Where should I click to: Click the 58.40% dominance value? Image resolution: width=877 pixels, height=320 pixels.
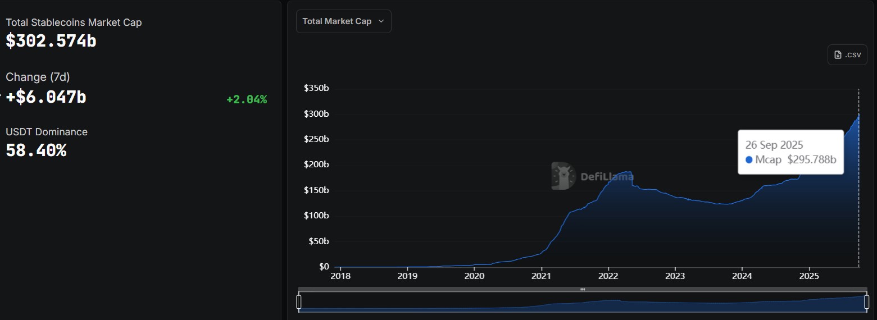36,150
